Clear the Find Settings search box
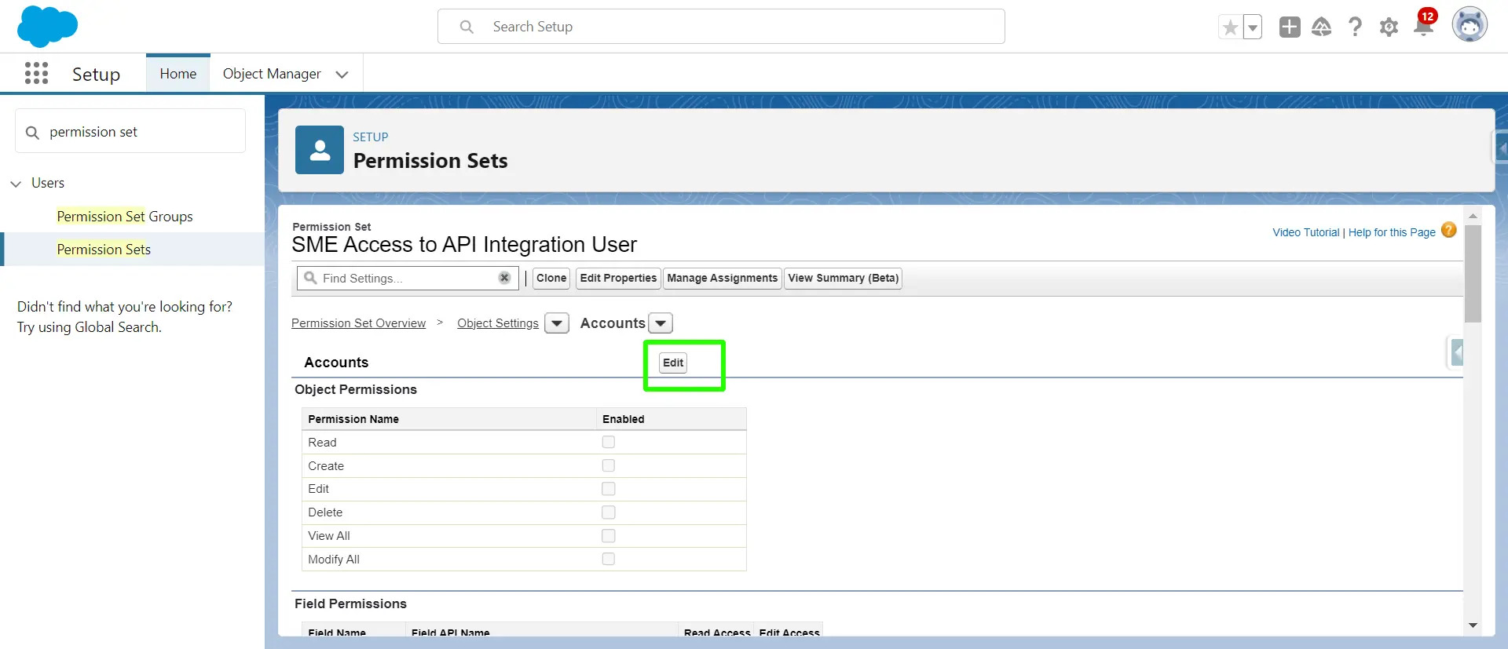This screenshot has width=1508, height=649. tap(504, 278)
